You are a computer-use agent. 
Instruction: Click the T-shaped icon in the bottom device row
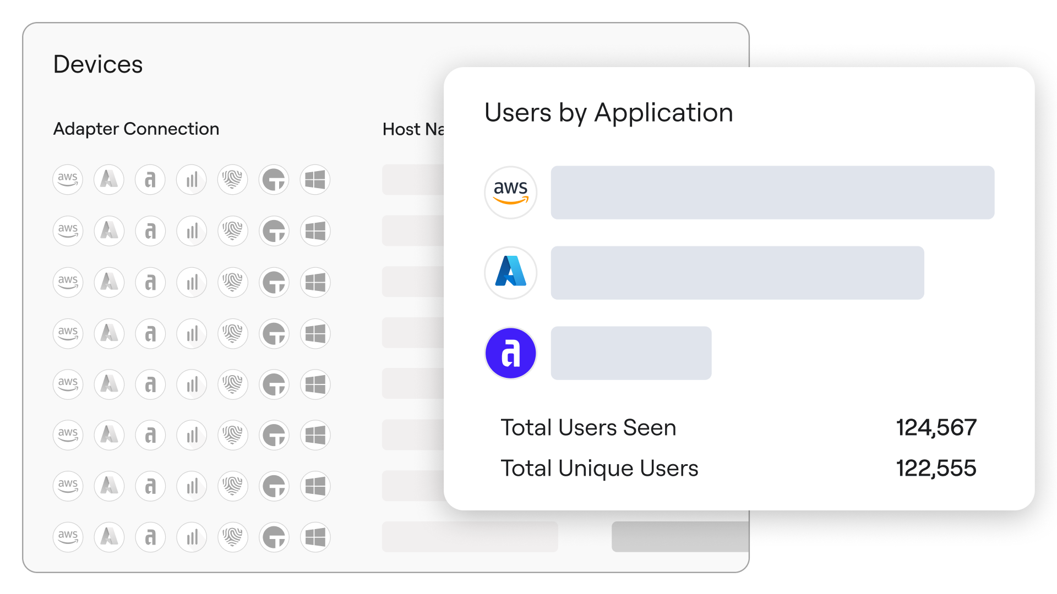pos(274,537)
